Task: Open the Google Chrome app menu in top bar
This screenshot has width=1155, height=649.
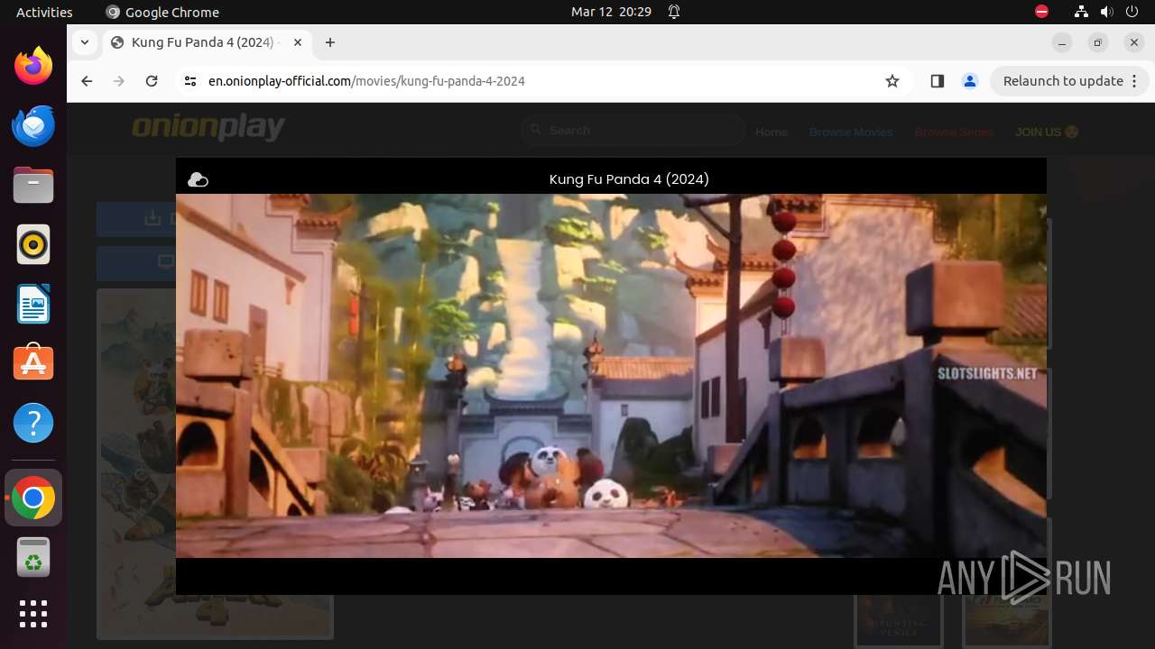Action: click(x=162, y=12)
